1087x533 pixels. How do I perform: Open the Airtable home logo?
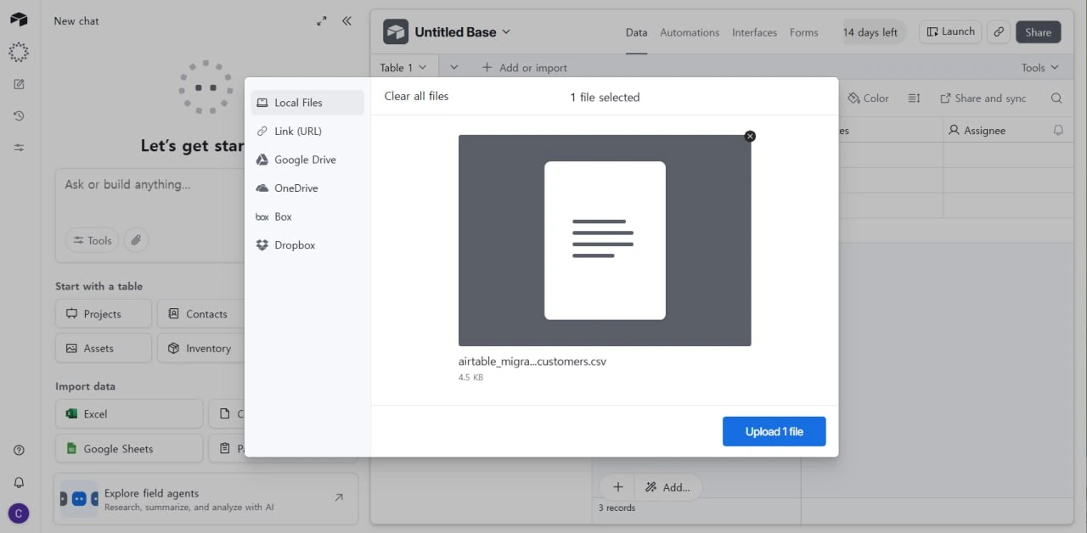pyautogui.click(x=19, y=20)
